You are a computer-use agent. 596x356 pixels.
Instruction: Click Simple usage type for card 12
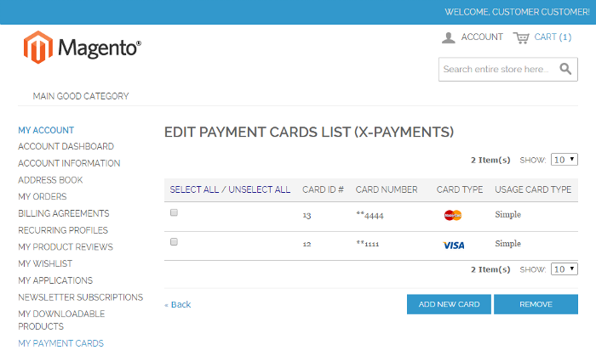pos(507,244)
